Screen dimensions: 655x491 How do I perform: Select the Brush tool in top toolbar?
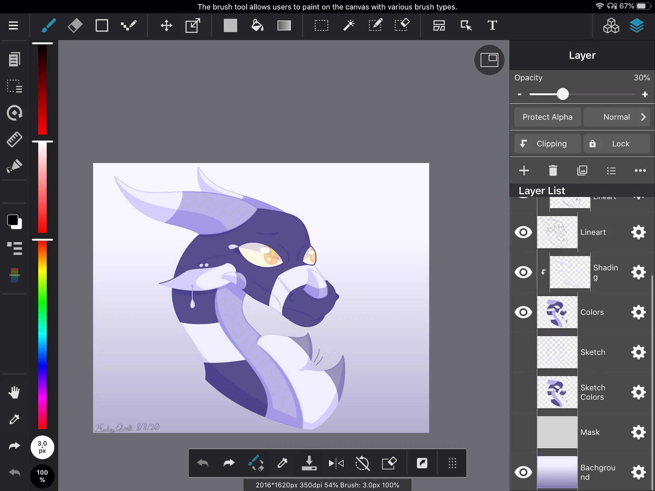48,26
